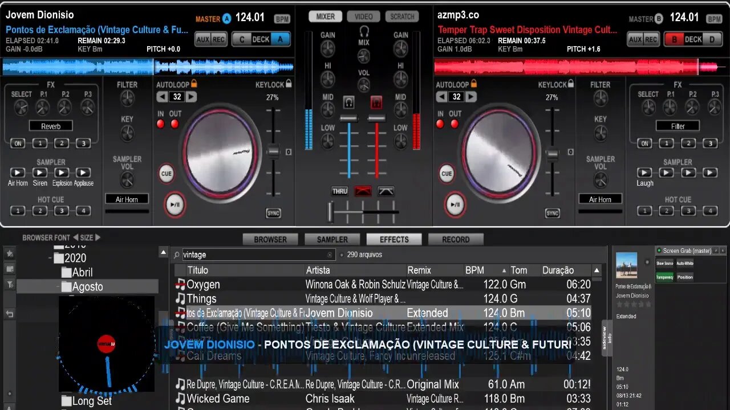Toggle AUX input on right deck

point(635,39)
